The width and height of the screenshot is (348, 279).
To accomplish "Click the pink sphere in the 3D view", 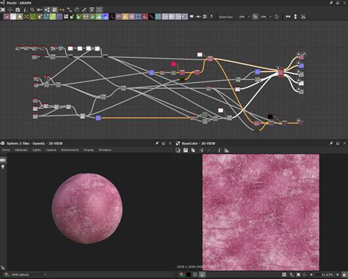I will pyautogui.click(x=87, y=209).
